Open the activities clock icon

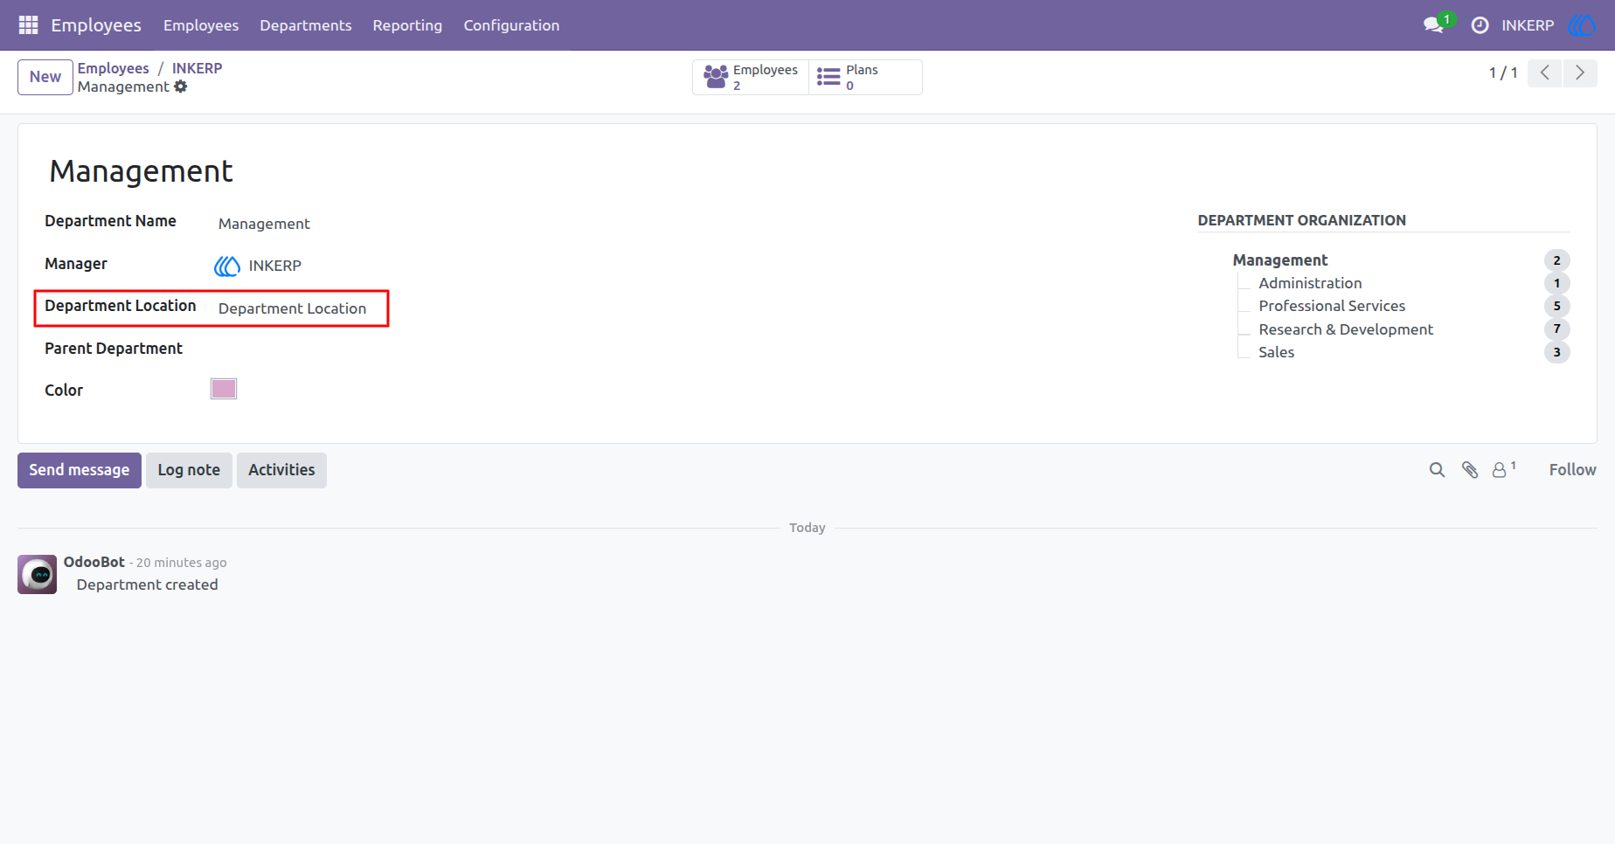pyautogui.click(x=1480, y=25)
